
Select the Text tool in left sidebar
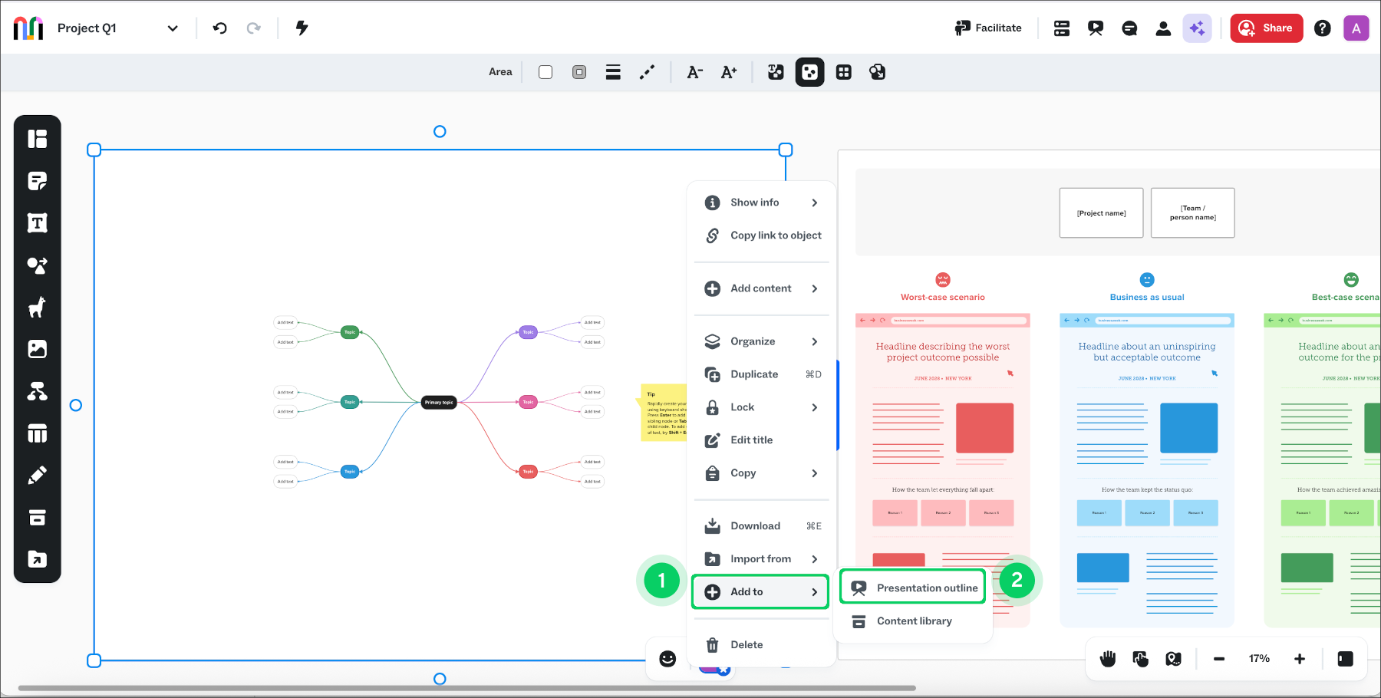pos(37,223)
